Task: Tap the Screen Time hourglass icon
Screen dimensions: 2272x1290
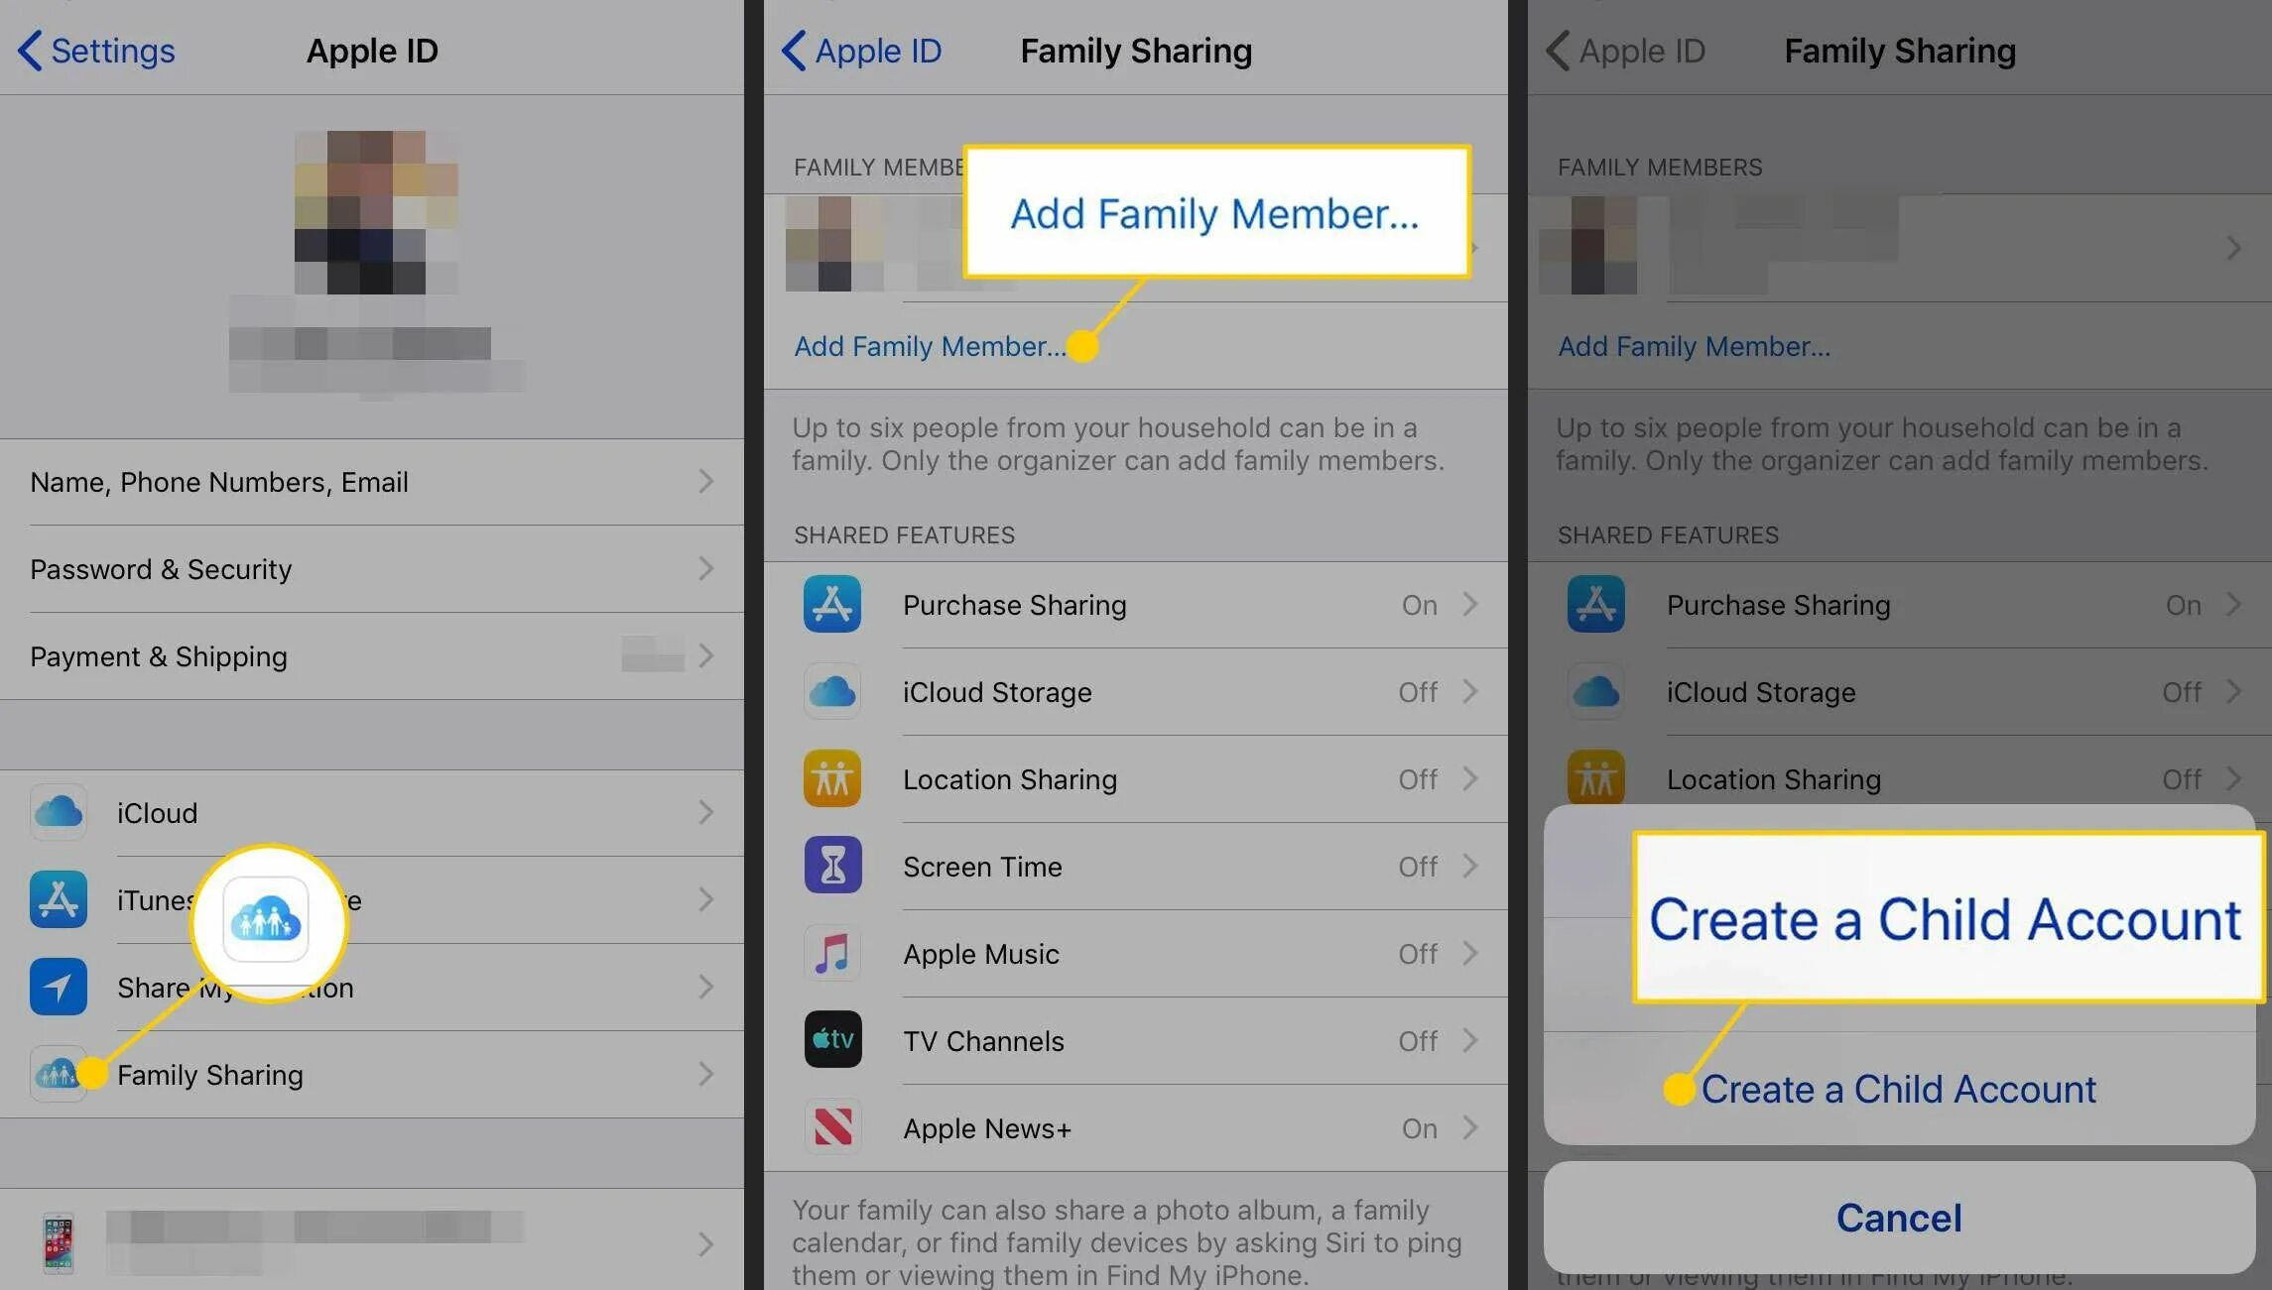Action: [832, 866]
